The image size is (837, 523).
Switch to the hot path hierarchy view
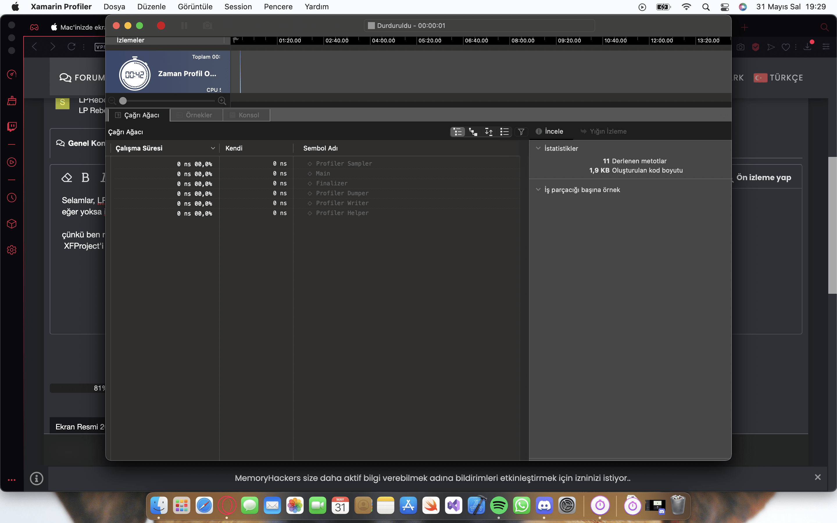point(473,132)
